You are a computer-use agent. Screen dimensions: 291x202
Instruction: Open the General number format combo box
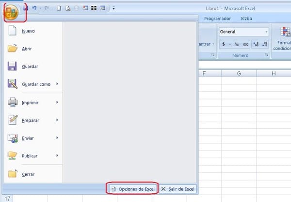pos(243,32)
